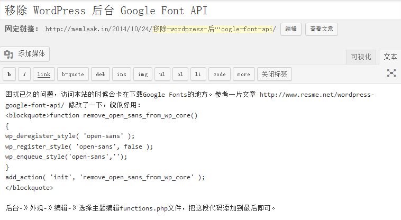Wrap text with code button
Viewport: 401px width, 220px height.
click(x=220, y=74)
